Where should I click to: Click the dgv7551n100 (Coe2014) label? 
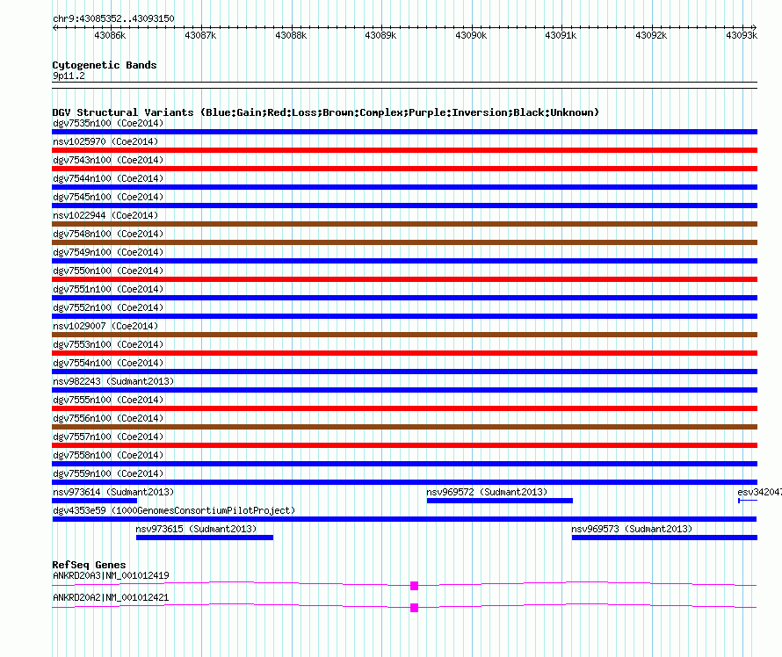coord(108,289)
